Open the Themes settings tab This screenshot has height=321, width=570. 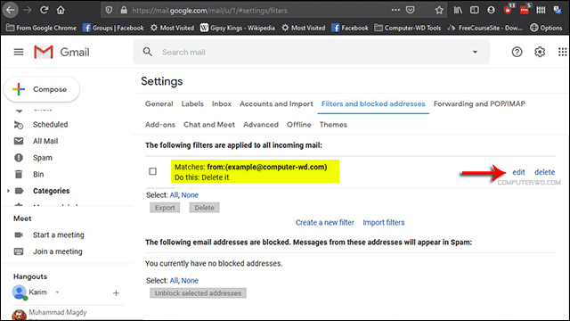pyautogui.click(x=333, y=125)
